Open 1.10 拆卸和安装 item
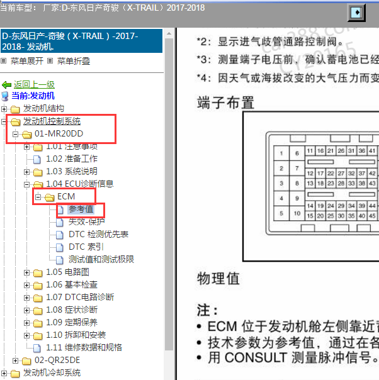 pos(76,335)
